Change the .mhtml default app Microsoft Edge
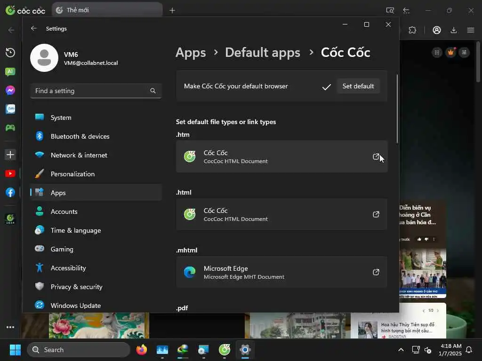482x361 pixels. point(281,272)
